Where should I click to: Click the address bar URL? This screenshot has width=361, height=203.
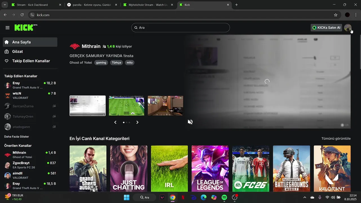pos(43,15)
